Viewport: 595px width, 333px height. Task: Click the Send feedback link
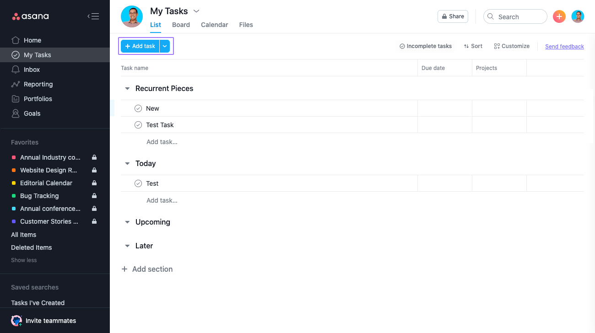tap(564, 46)
